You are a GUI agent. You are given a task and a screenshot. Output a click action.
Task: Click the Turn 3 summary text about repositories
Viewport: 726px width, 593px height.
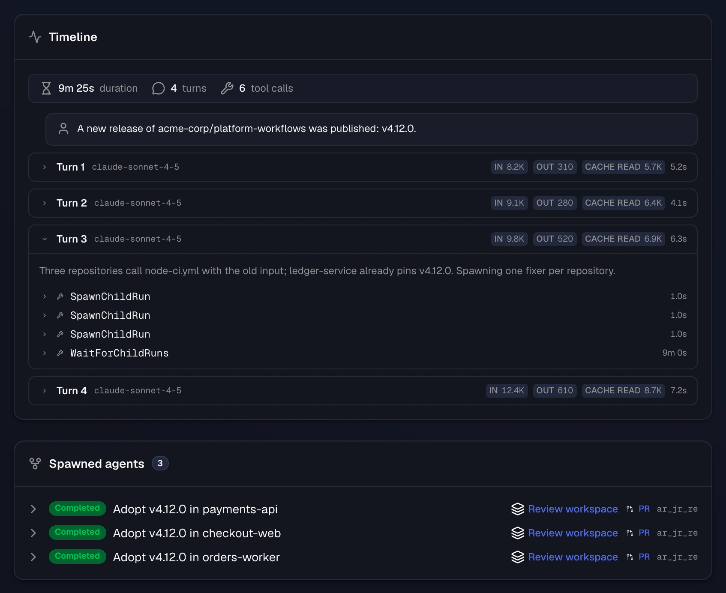(327, 271)
